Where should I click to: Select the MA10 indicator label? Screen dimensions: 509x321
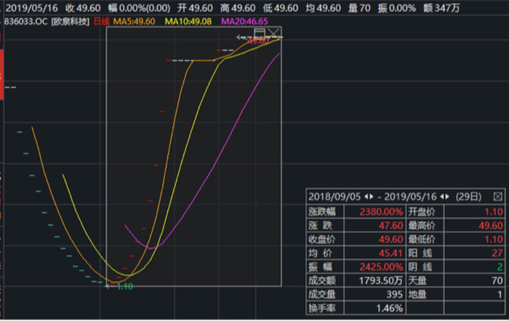(x=188, y=22)
